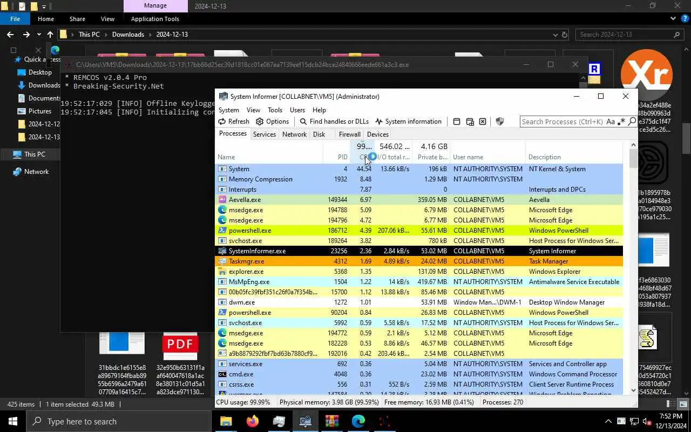Select the dwm.exe process row

[x=419, y=302]
